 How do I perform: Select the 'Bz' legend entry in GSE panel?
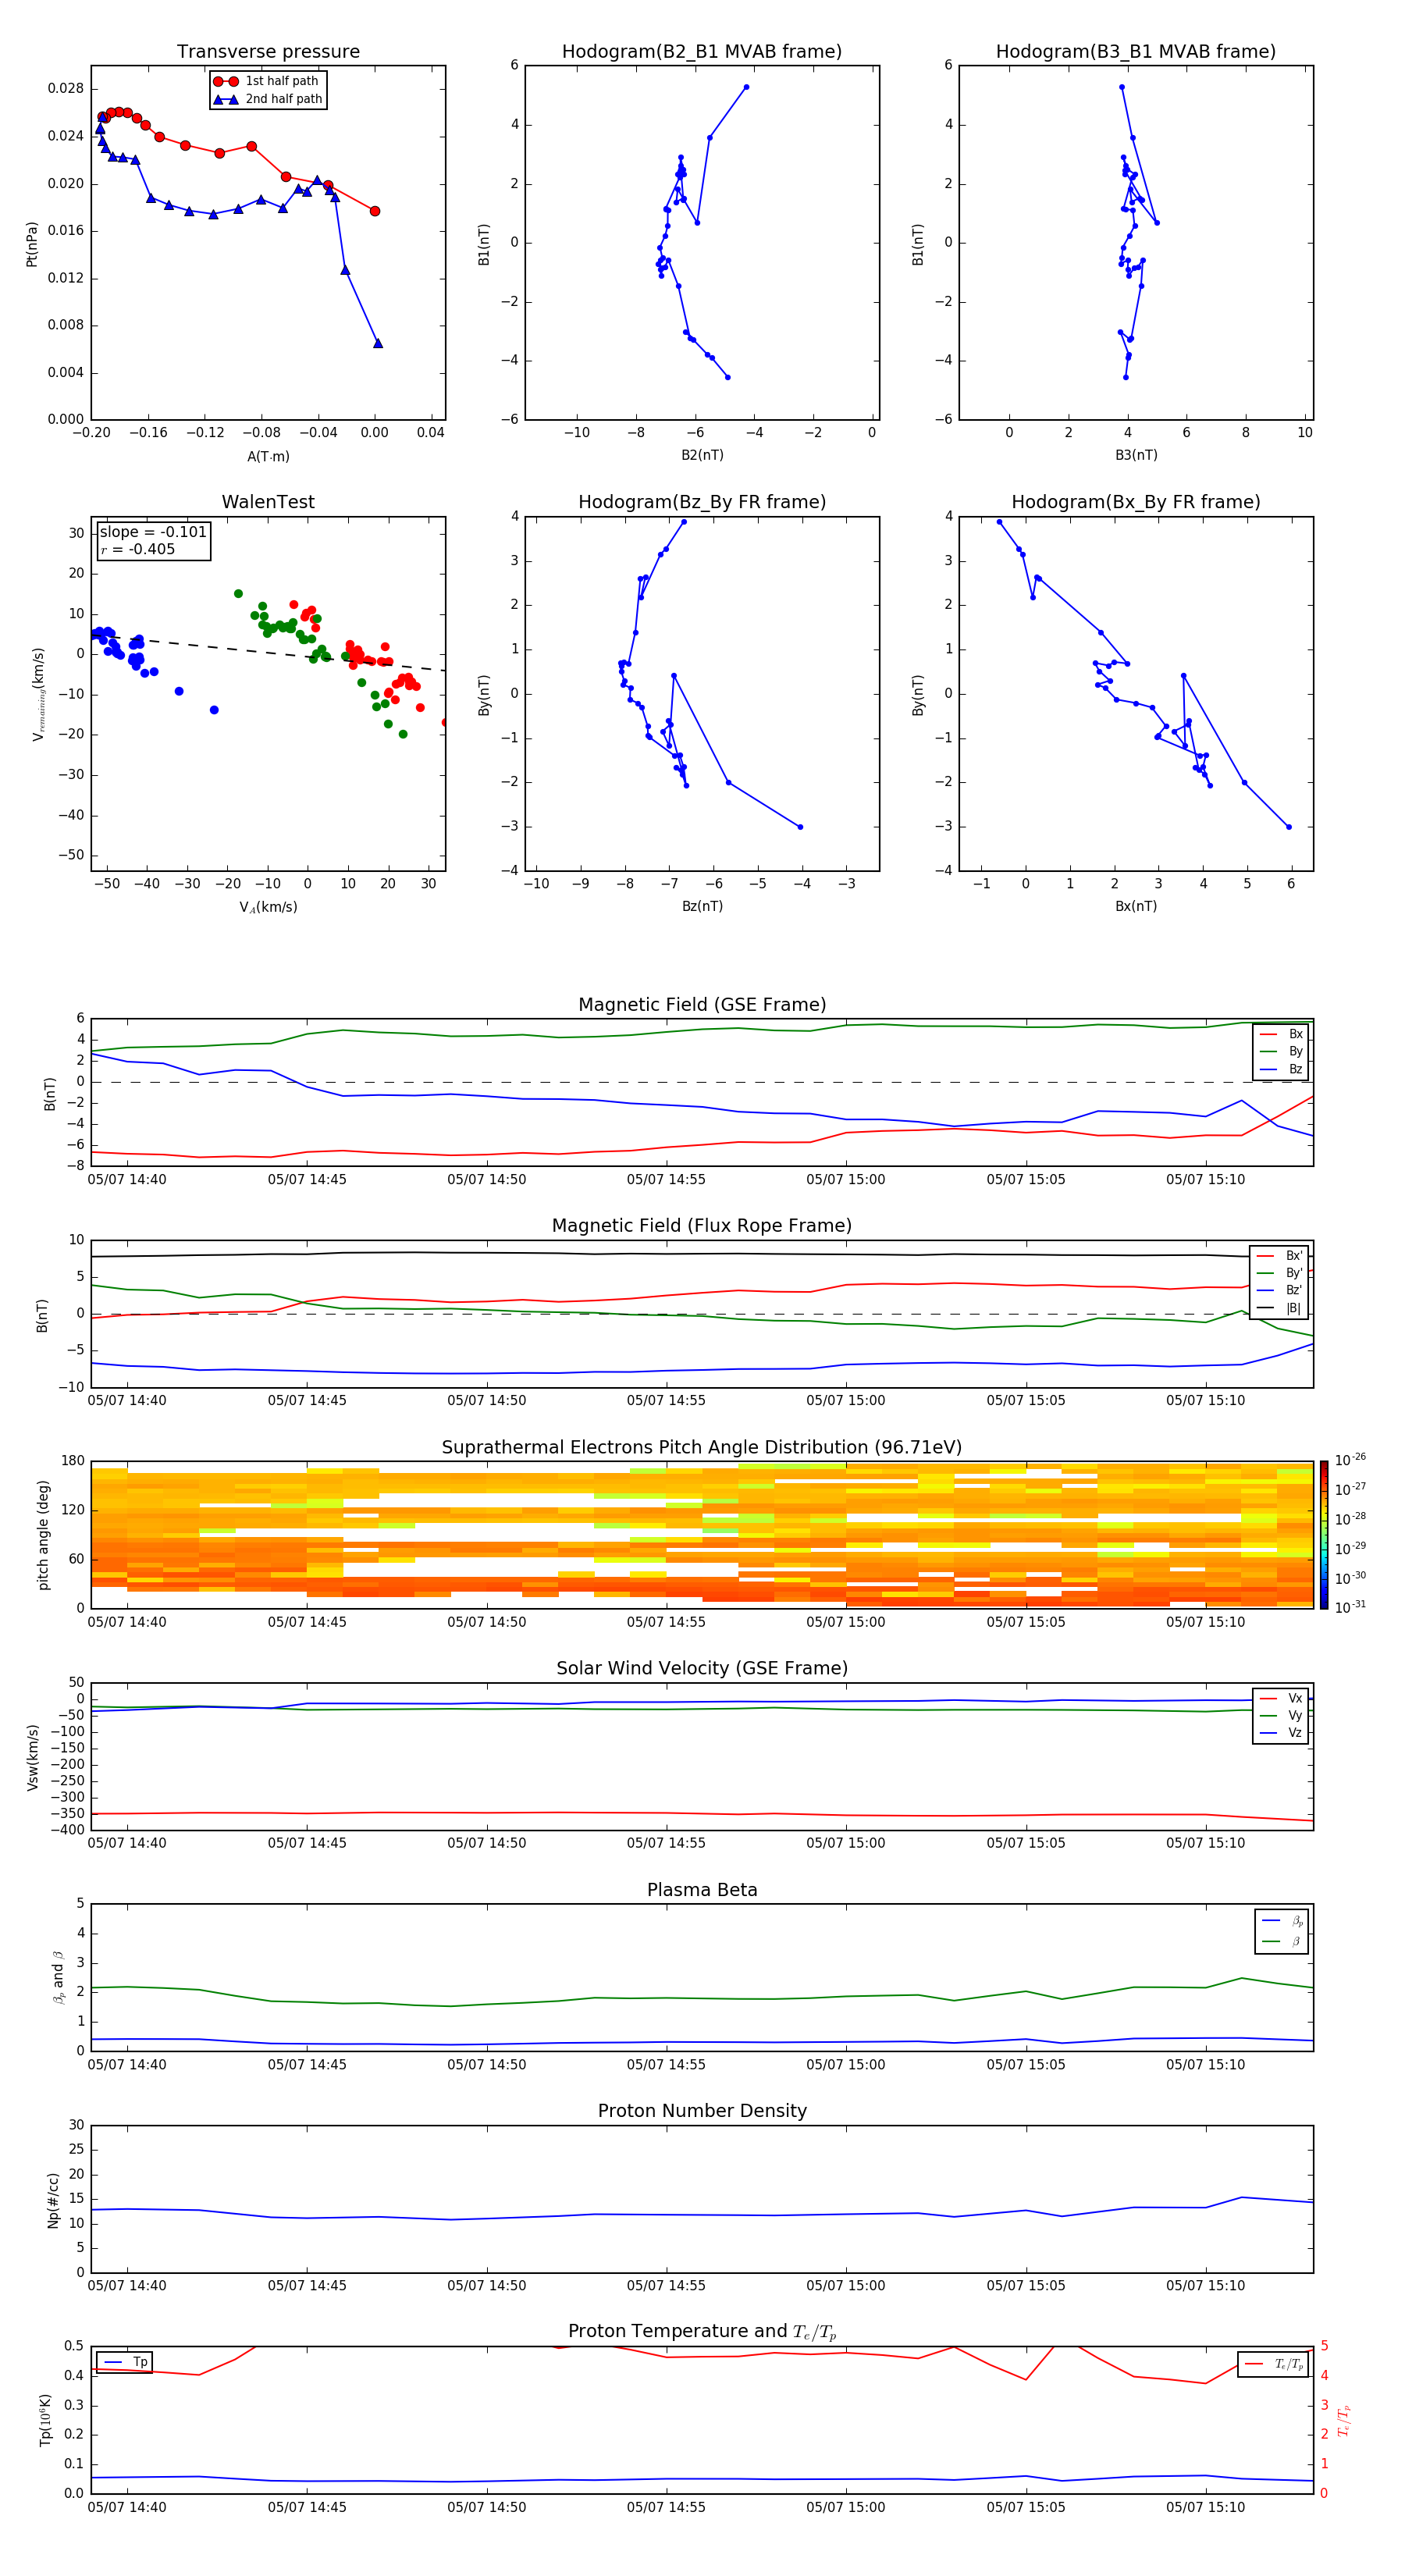(1281, 1069)
